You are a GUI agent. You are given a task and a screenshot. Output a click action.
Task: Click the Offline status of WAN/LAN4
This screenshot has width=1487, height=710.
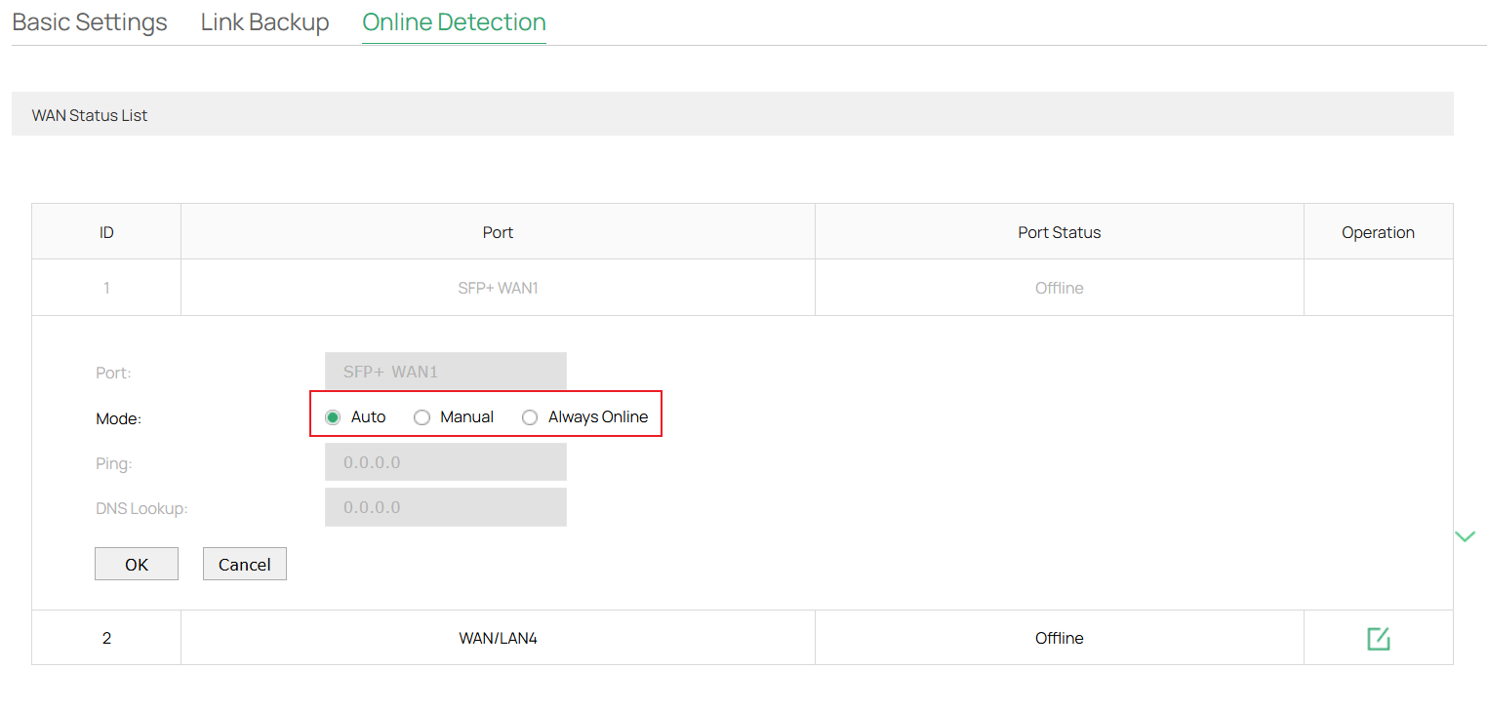click(1059, 638)
